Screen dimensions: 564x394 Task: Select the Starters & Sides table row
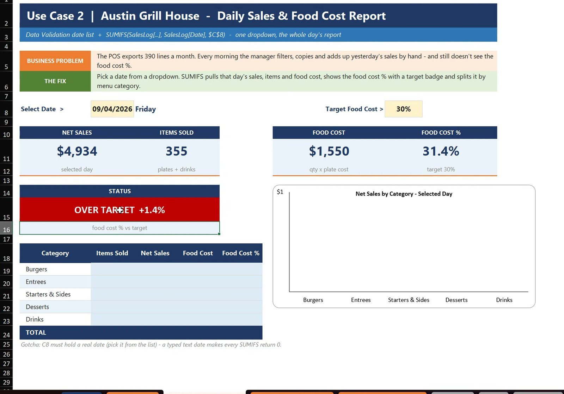click(x=141, y=294)
